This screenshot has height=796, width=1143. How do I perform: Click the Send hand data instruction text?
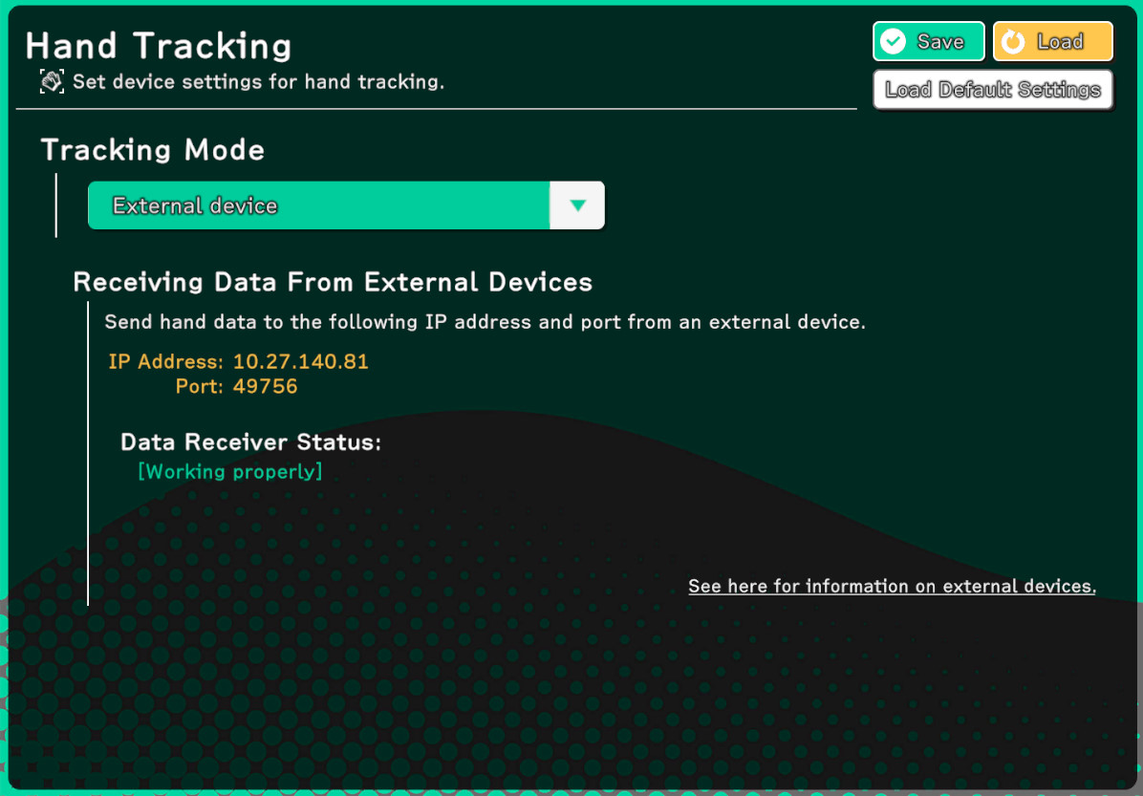click(x=485, y=322)
